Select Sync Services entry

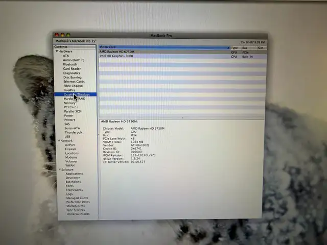(x=76, y=210)
